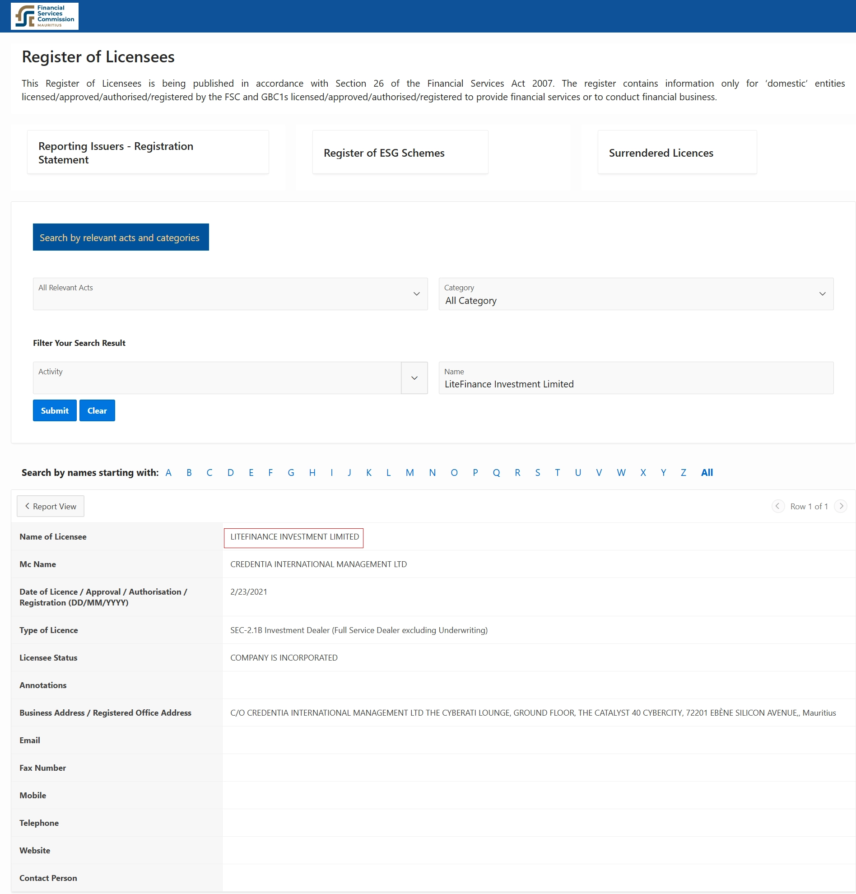Image resolution: width=856 pixels, height=894 pixels.
Task: Click CREDENTIA INTERNATIONAL MANAGEMENT LTD in Mc Name row
Action: pos(318,564)
